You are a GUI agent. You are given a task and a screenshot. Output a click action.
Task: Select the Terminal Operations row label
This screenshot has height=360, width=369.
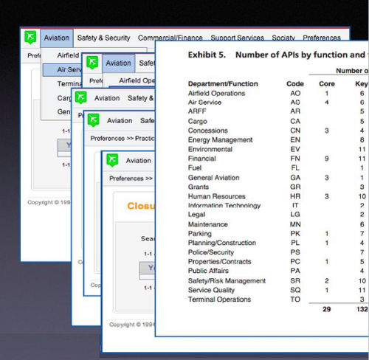pos(219,300)
